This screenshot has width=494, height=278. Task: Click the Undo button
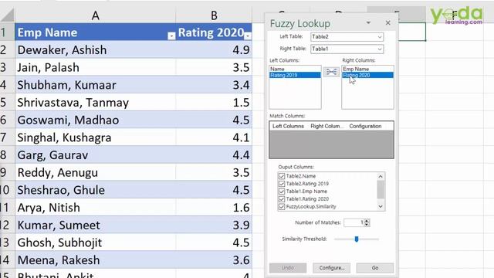click(288, 268)
